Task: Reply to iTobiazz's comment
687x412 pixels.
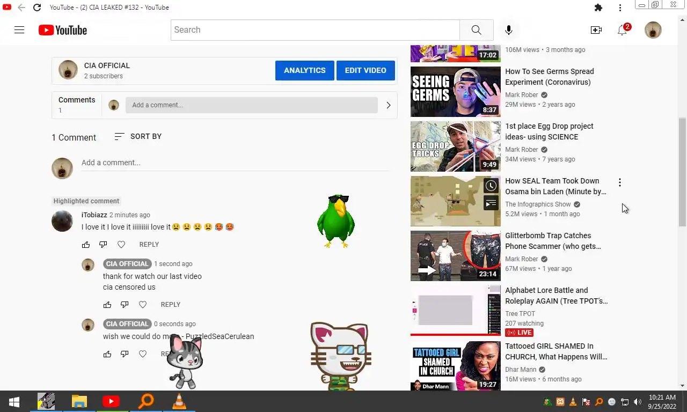Action: click(149, 244)
